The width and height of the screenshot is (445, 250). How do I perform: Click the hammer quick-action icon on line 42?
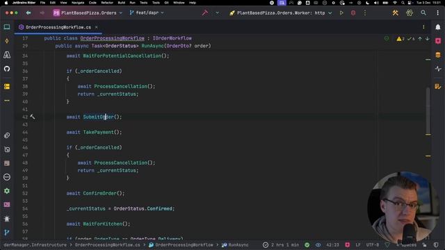point(33,117)
